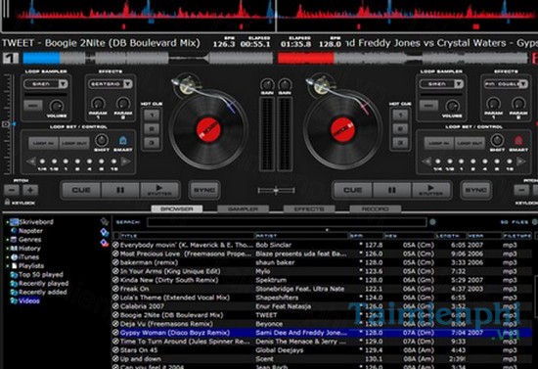Switch to the Sampler tab

pos(243,208)
